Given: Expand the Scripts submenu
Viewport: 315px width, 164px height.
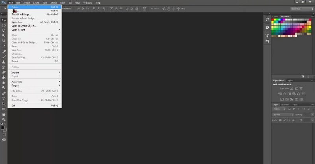Looking at the screenshot, I should 35,86.
